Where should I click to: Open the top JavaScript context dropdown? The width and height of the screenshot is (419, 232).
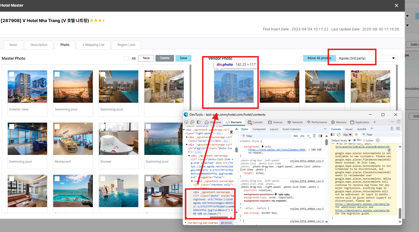click(347, 135)
